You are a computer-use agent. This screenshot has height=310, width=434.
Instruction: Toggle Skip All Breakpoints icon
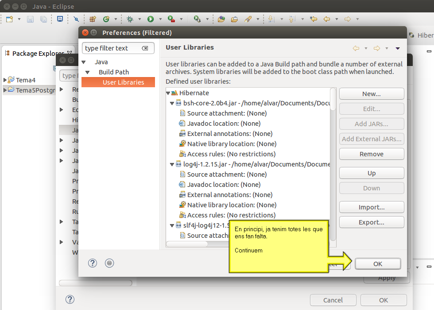click(x=76, y=19)
